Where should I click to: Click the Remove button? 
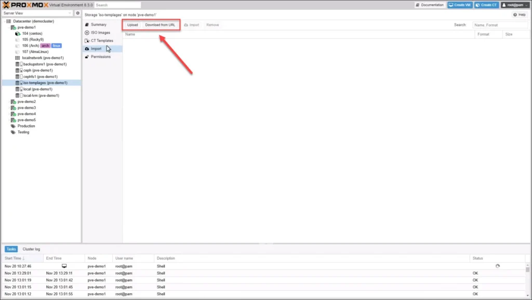212,24
